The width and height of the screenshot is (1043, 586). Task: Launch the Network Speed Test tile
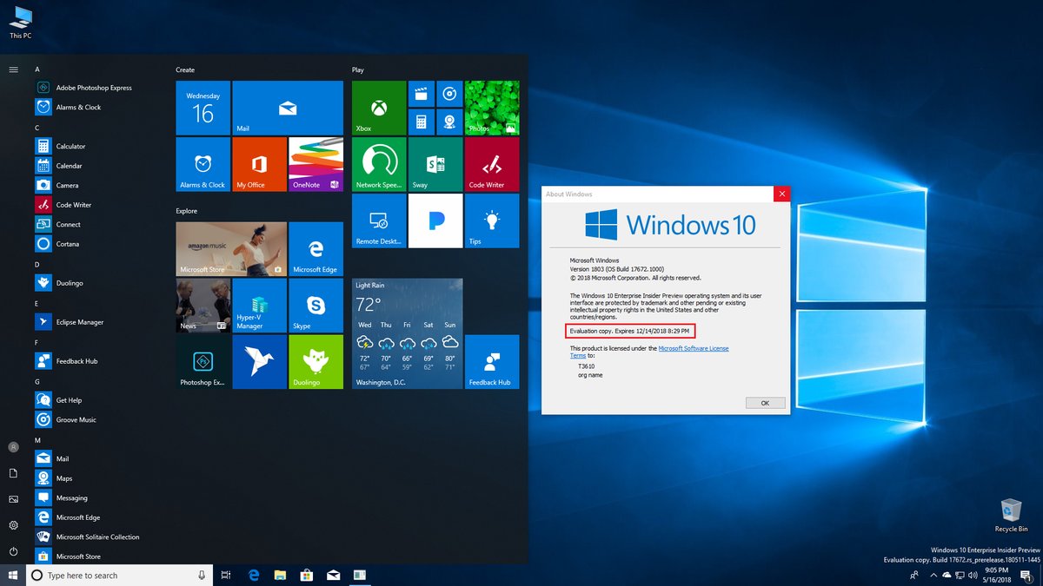[x=379, y=165]
